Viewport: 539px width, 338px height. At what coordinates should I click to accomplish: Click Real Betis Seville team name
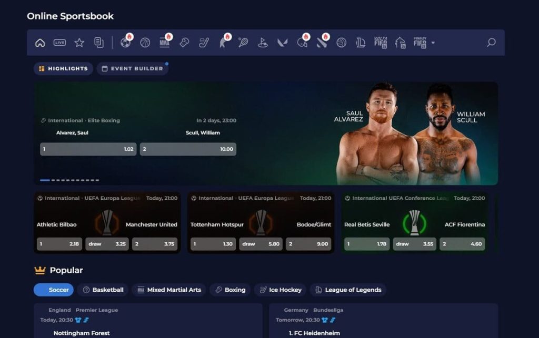[367, 225]
